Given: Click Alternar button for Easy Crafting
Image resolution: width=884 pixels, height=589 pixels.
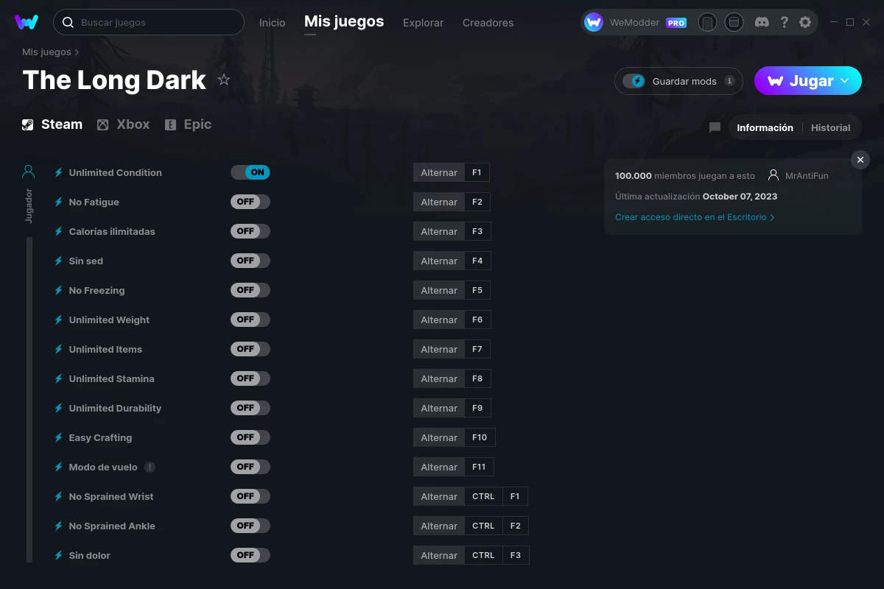Looking at the screenshot, I should click(x=439, y=437).
